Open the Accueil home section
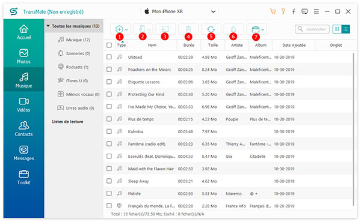Image resolution: width=361 pixels, height=222 pixels. pos(23,32)
